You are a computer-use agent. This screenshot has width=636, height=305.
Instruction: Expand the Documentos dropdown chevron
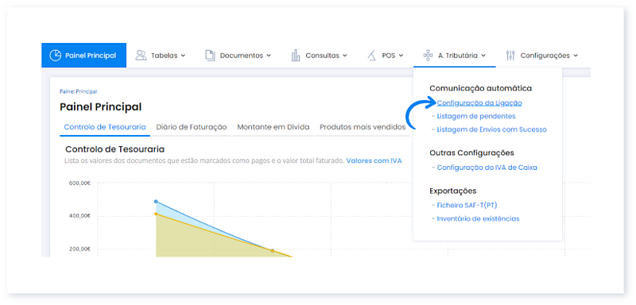269,56
